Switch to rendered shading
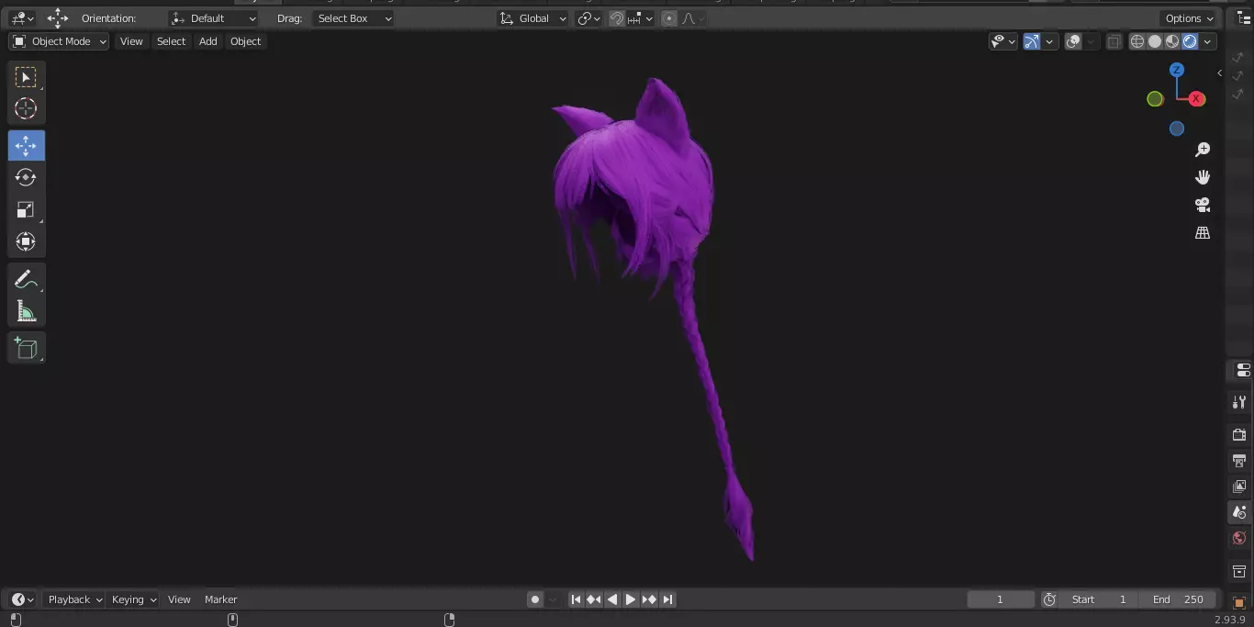Image resolution: width=1254 pixels, height=627 pixels. [x=1190, y=41]
